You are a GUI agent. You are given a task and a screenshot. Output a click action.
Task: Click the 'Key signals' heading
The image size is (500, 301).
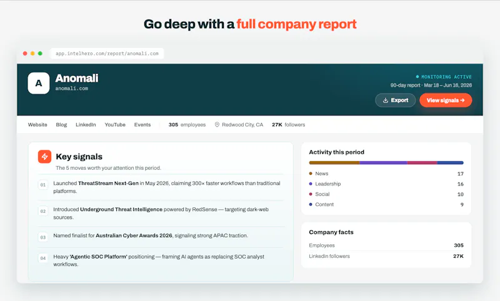79,156
